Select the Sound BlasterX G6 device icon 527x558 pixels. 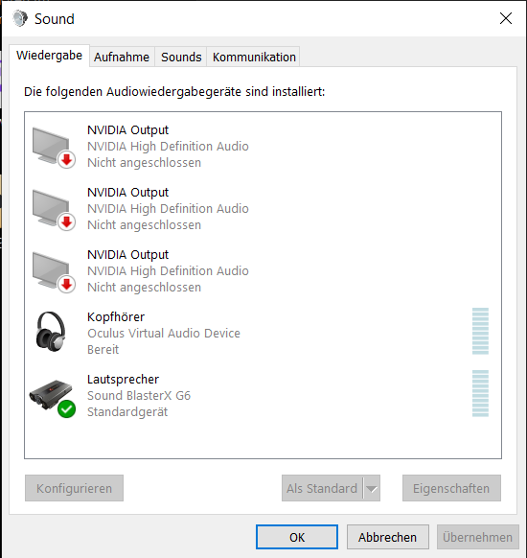53,398
